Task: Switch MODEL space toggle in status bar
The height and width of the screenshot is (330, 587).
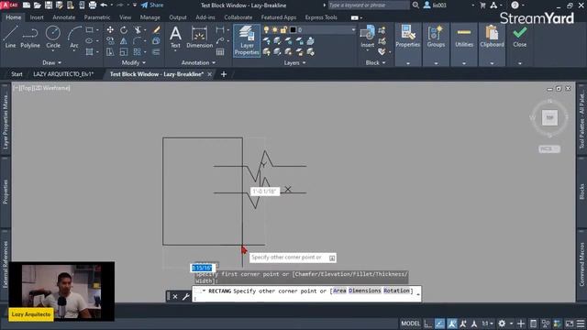Action: pyautogui.click(x=410, y=324)
